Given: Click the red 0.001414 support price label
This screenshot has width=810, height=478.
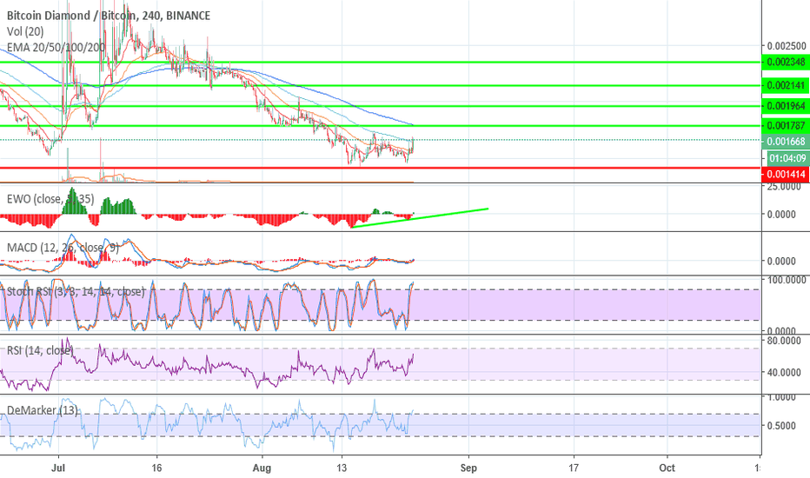Looking at the screenshot, I should 786,174.
